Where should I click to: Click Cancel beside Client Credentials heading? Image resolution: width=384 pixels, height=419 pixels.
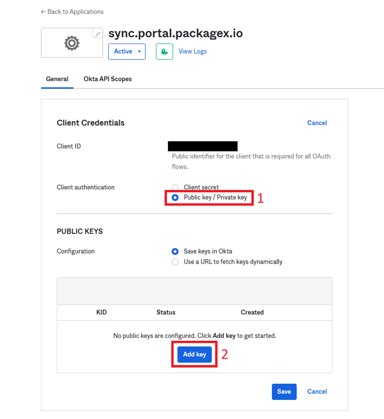point(317,123)
